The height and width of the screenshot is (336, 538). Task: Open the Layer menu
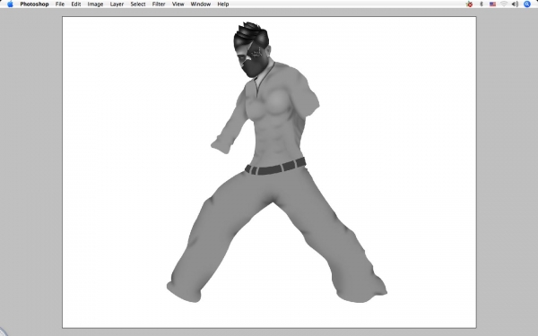click(x=117, y=4)
